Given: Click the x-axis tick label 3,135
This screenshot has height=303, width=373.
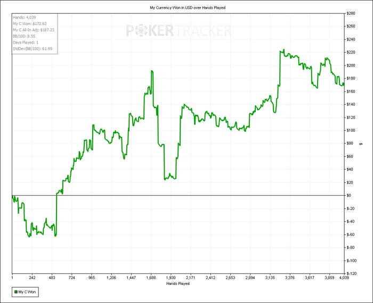Looking at the screenshot, I should [x=270, y=277].
